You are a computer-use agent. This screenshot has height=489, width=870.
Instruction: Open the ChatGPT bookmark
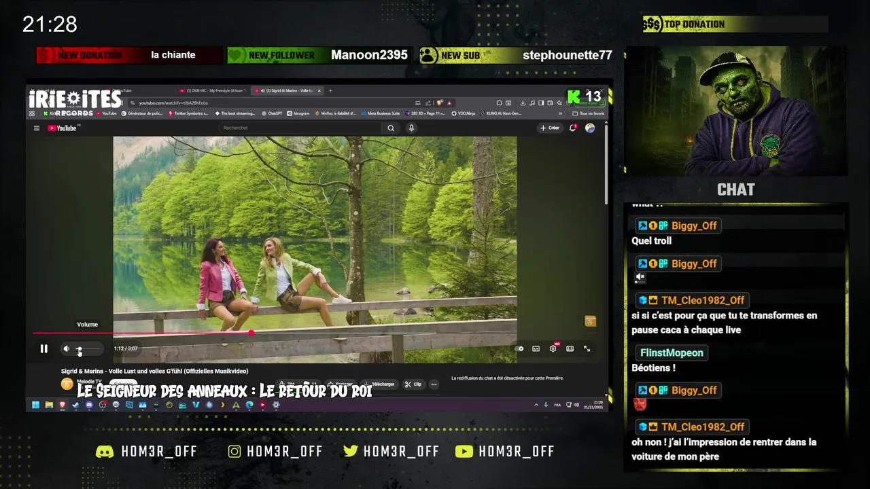point(272,113)
